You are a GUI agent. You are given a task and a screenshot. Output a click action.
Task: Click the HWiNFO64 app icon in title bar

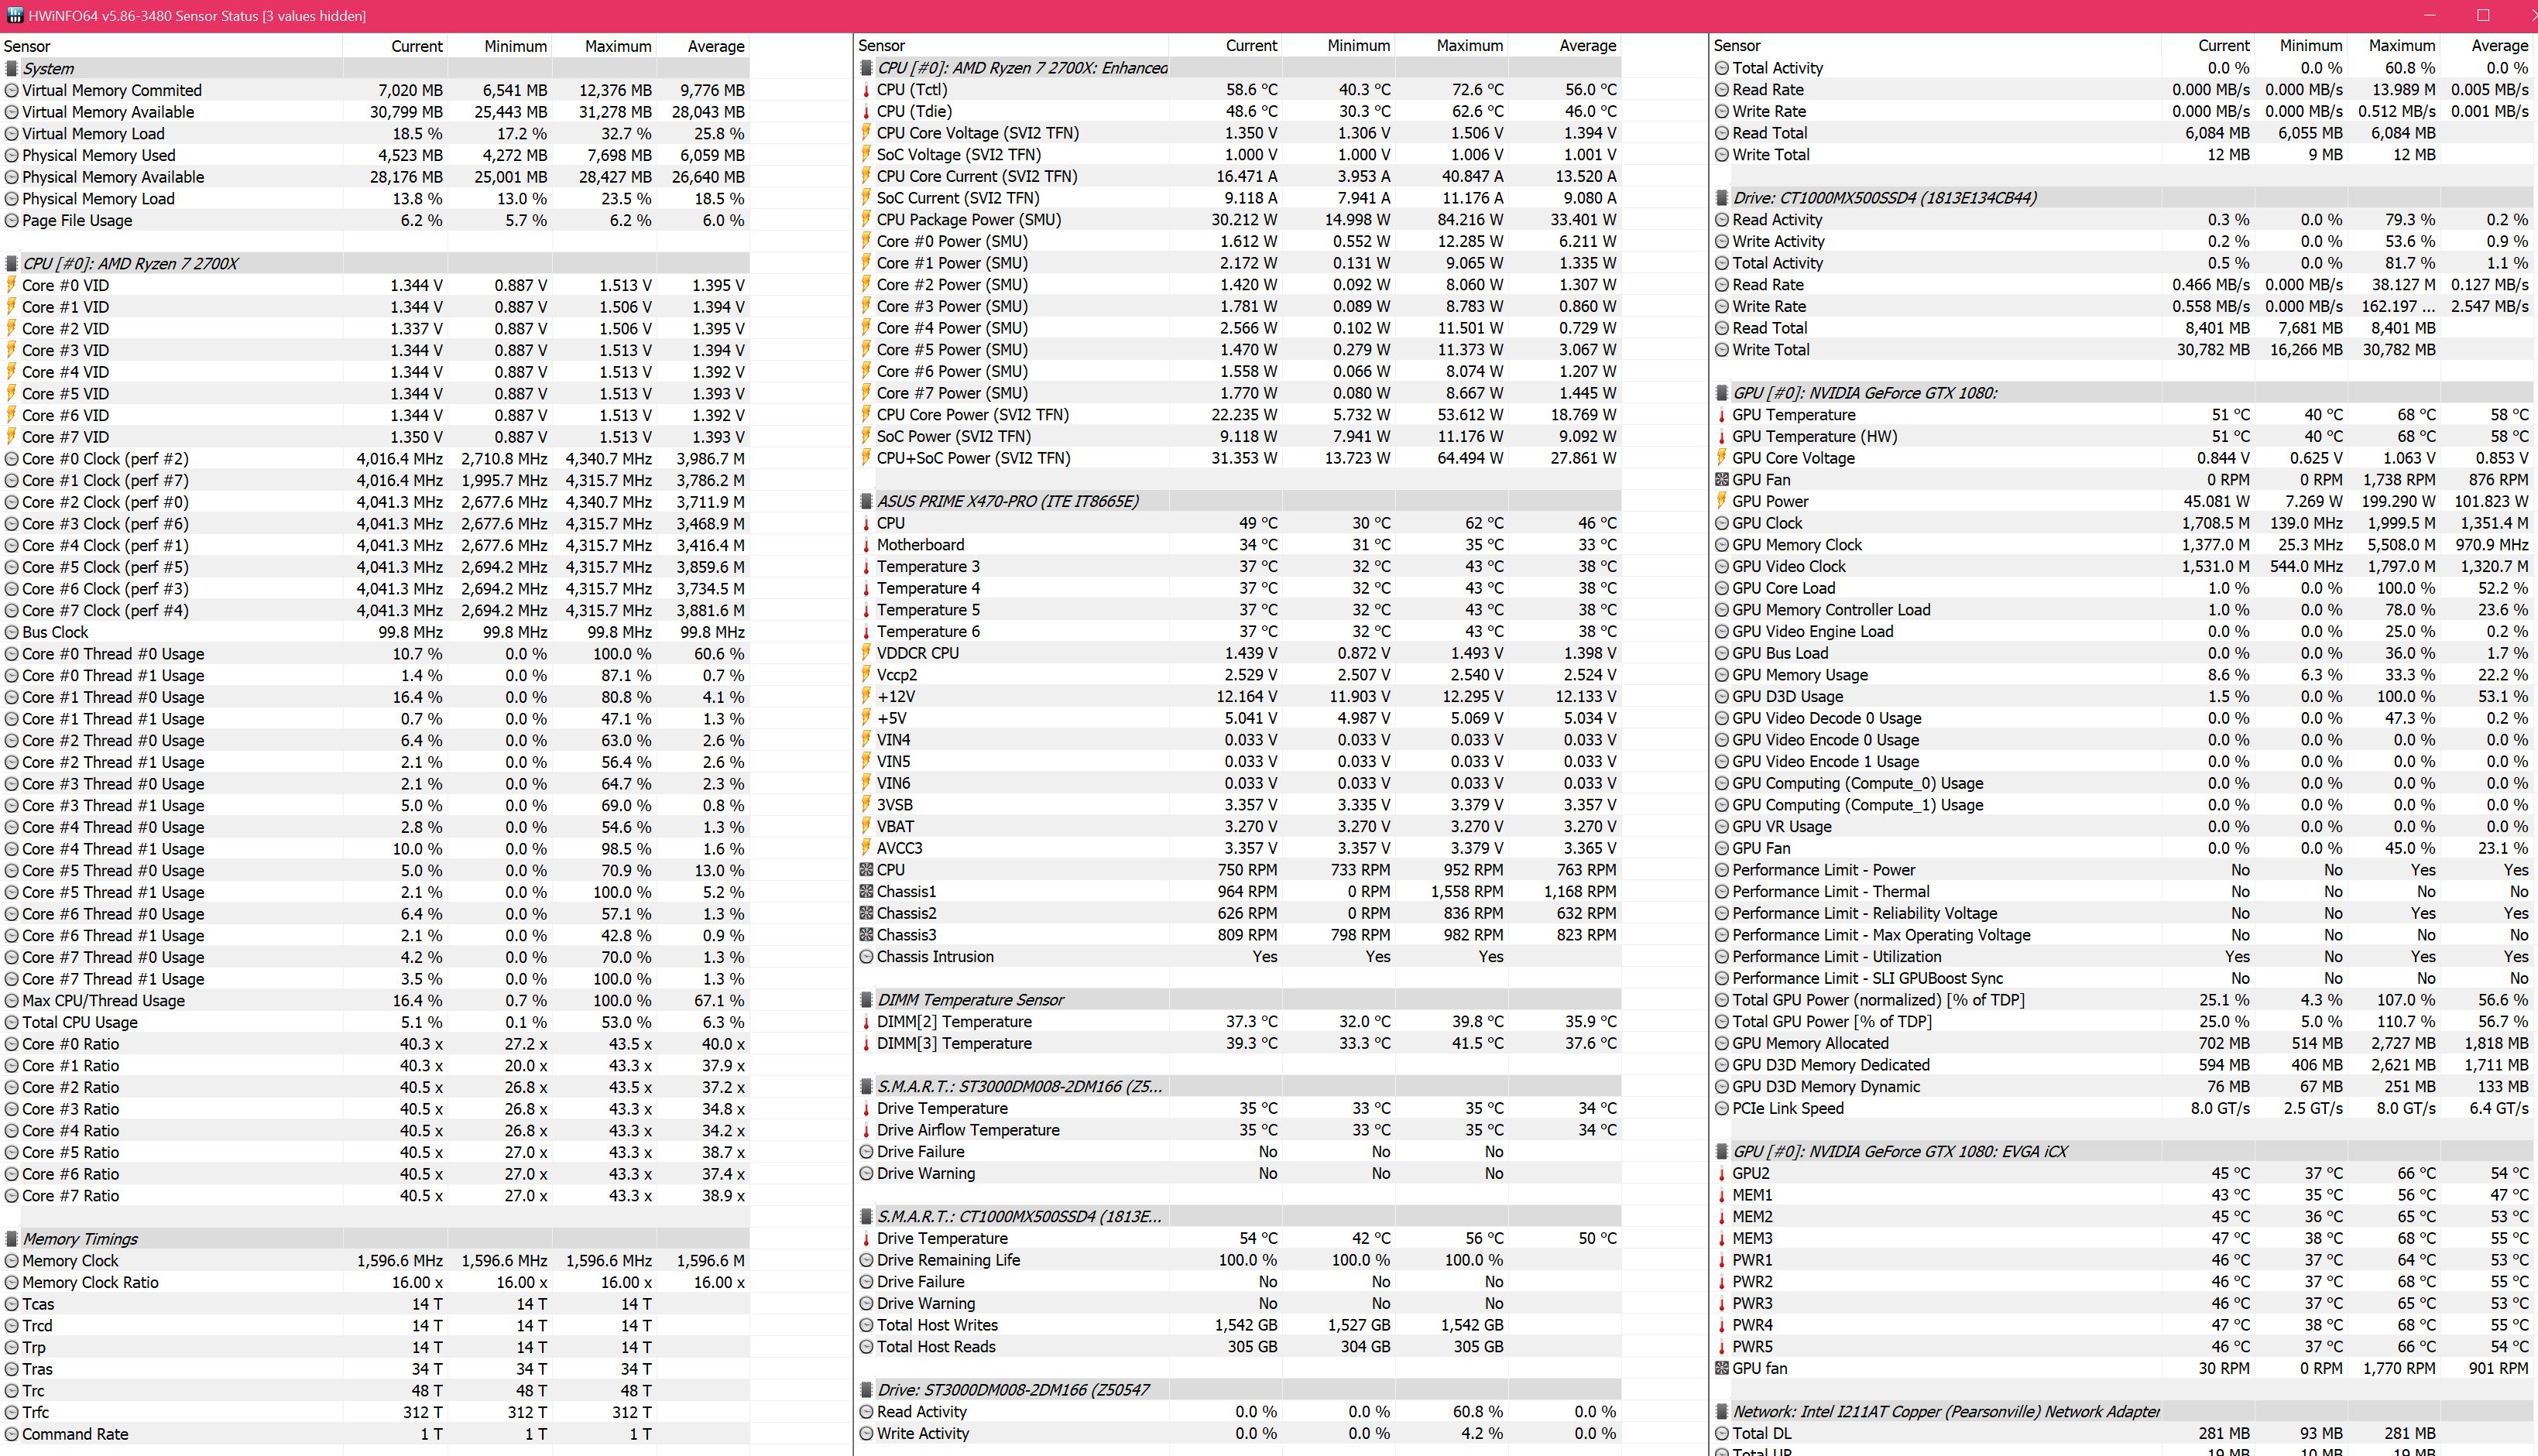(14, 15)
